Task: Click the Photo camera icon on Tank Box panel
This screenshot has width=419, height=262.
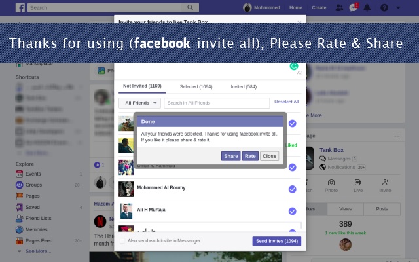Action: [x=331, y=183]
